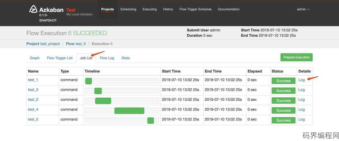
Task: Open job test_1 link
Action: [x=33, y=80]
